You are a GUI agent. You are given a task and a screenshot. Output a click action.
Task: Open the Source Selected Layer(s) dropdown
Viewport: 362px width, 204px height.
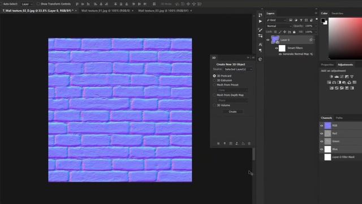238,69
